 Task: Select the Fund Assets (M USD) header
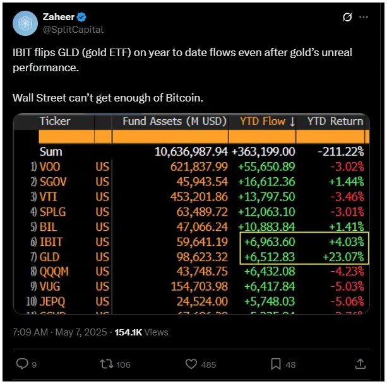click(x=174, y=121)
